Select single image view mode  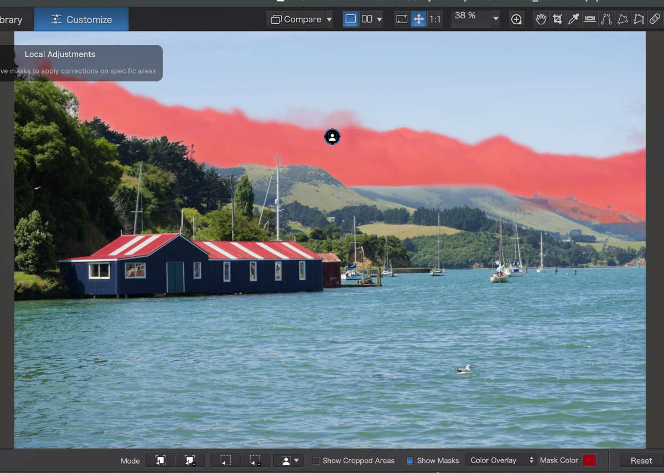tap(351, 19)
